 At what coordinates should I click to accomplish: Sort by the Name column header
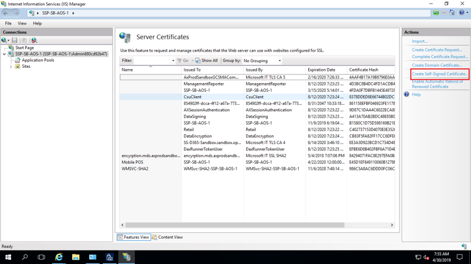(x=151, y=70)
